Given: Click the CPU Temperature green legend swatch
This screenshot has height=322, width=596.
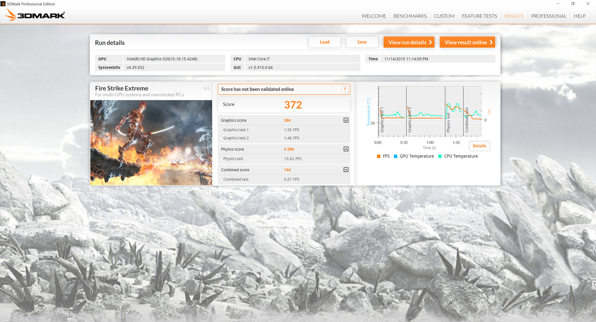Looking at the screenshot, I should [440, 156].
